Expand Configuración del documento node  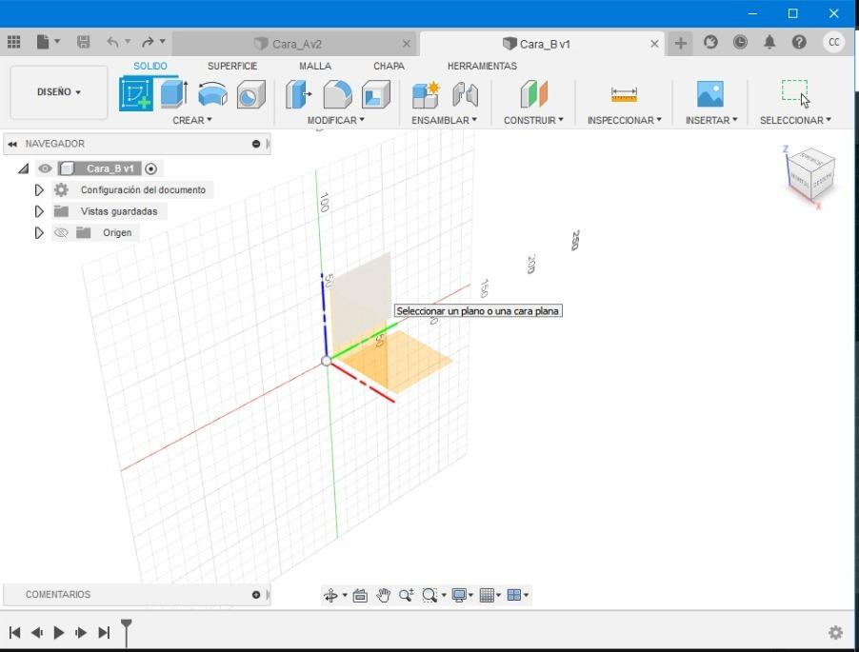(39, 190)
